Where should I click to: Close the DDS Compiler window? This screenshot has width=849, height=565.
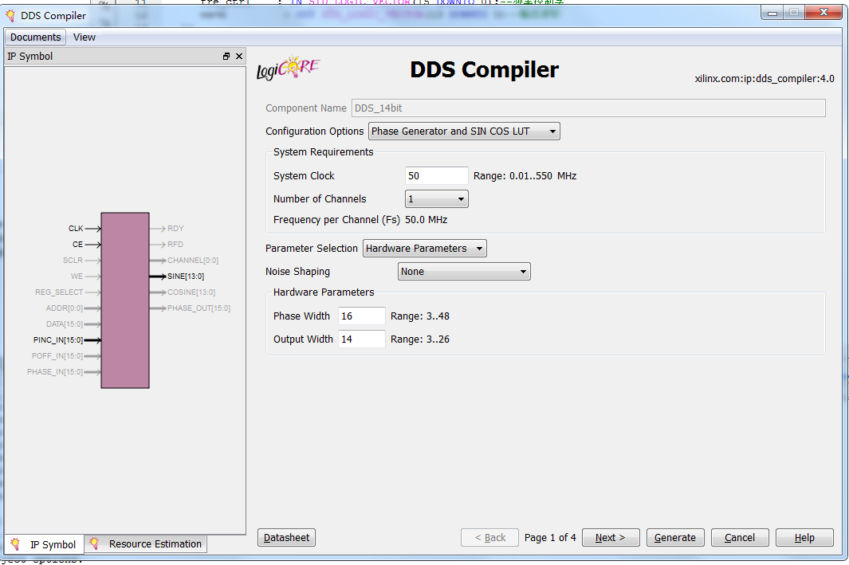click(x=823, y=12)
